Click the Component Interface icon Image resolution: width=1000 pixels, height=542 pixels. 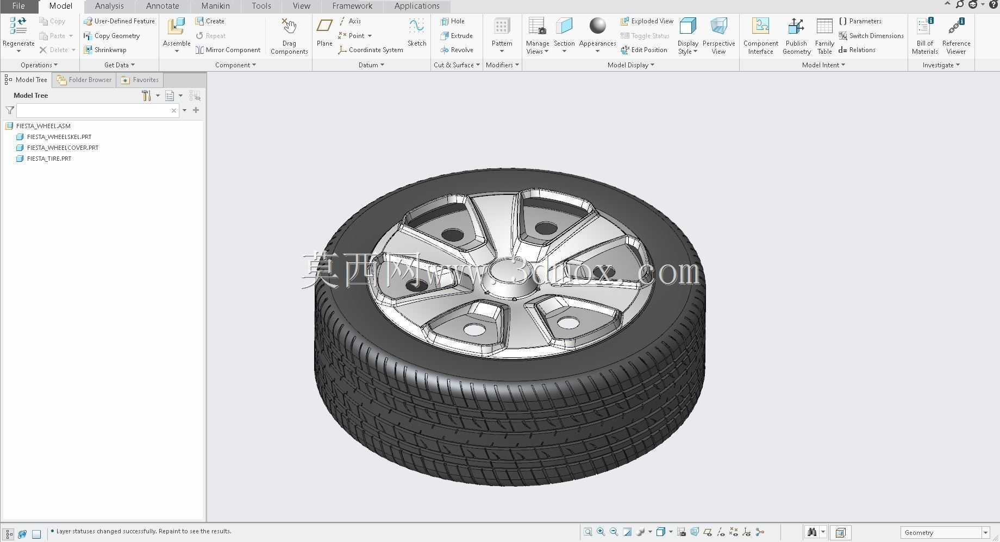pos(760,26)
